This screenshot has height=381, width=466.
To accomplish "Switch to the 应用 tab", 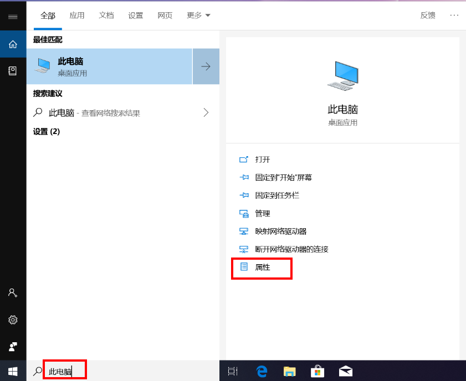I will [x=77, y=16].
